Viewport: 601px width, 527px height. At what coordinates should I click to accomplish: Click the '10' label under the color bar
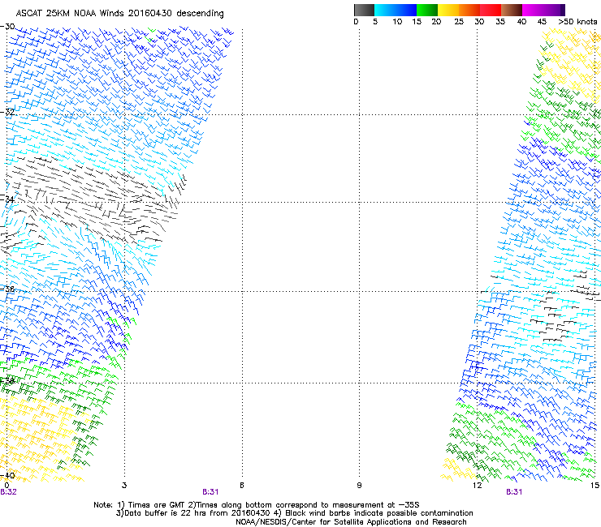tap(397, 22)
